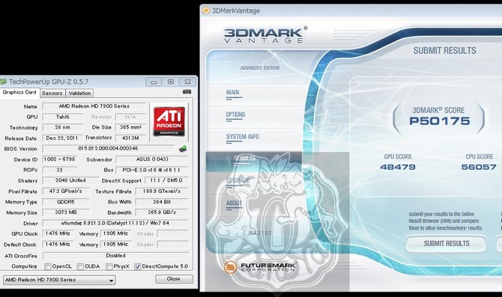Open OPTIONS in 3DMark Vantage

click(x=235, y=114)
